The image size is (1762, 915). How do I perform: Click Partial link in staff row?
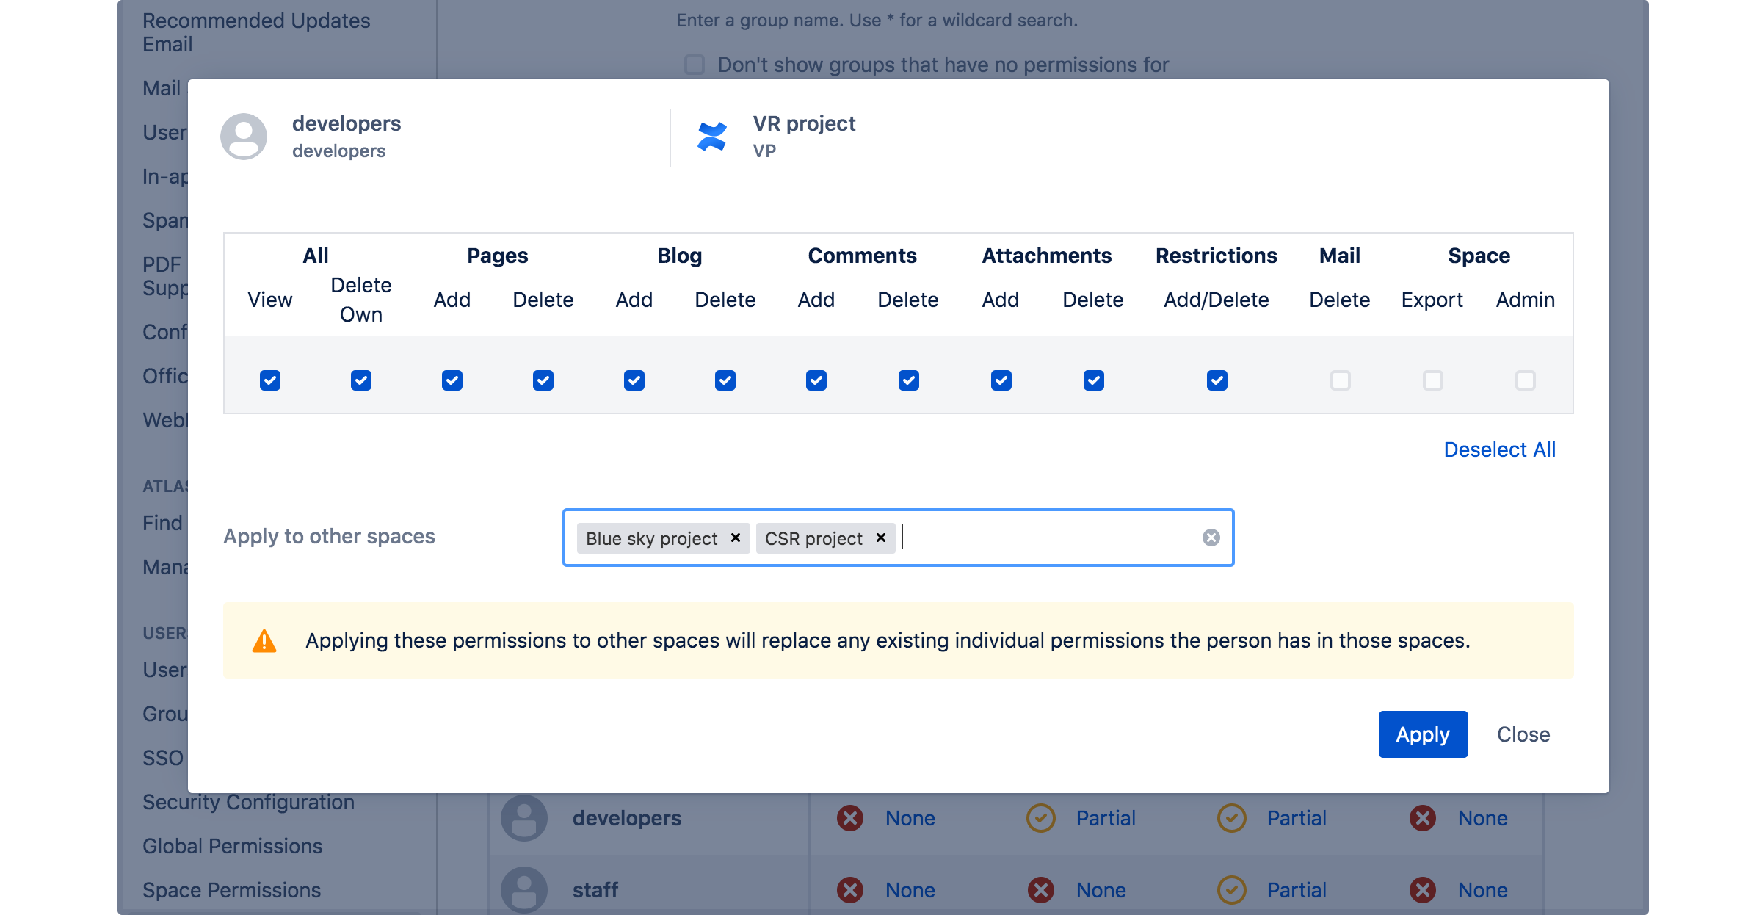[x=1297, y=890]
